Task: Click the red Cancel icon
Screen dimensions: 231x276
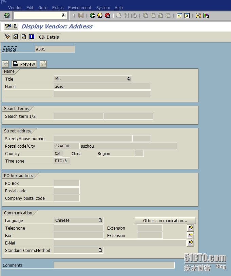Action: click(108, 16)
